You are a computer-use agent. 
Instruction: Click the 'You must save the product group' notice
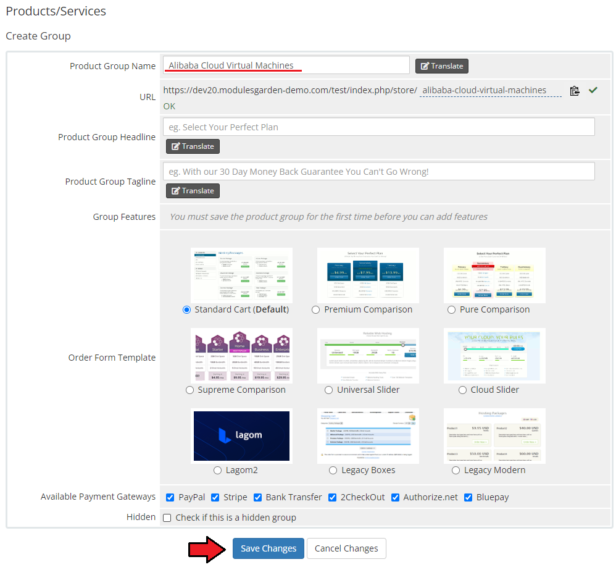(328, 217)
